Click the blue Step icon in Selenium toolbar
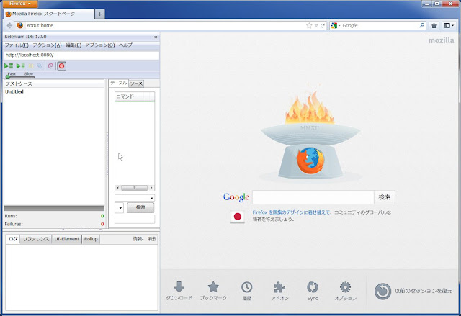 [40, 66]
